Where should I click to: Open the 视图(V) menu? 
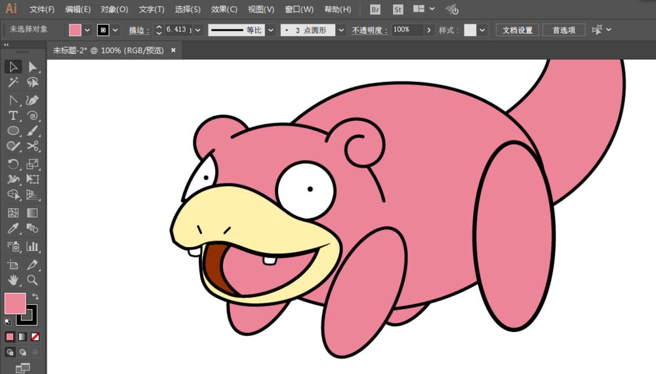point(260,9)
